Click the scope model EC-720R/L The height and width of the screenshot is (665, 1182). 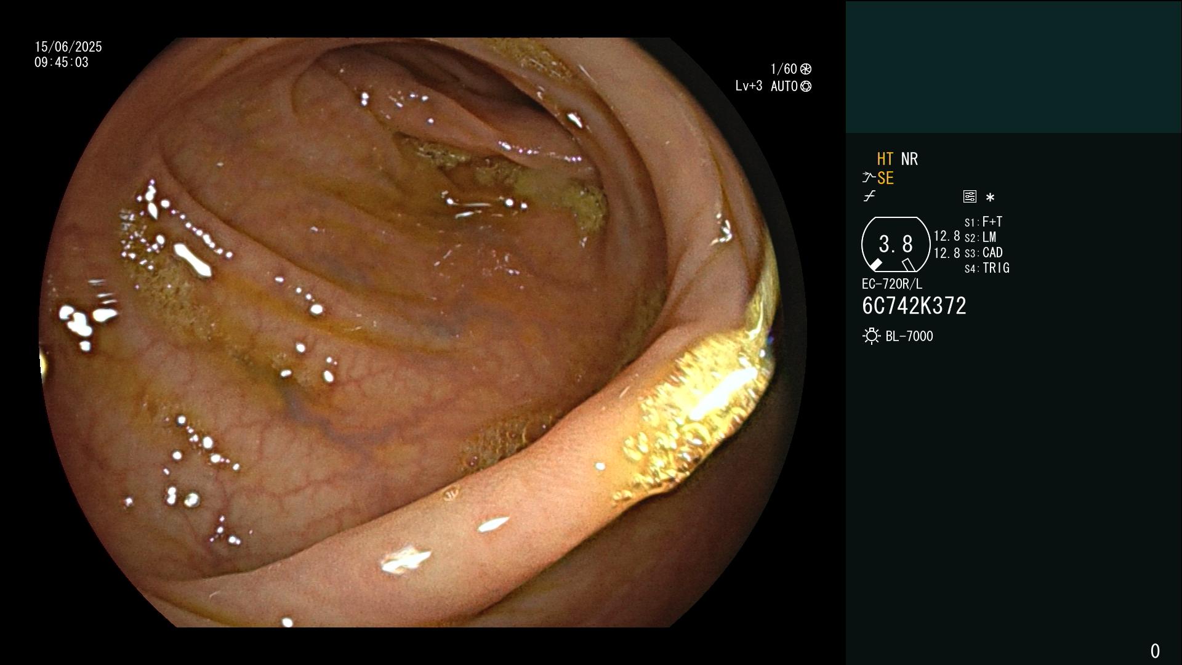[x=892, y=284]
